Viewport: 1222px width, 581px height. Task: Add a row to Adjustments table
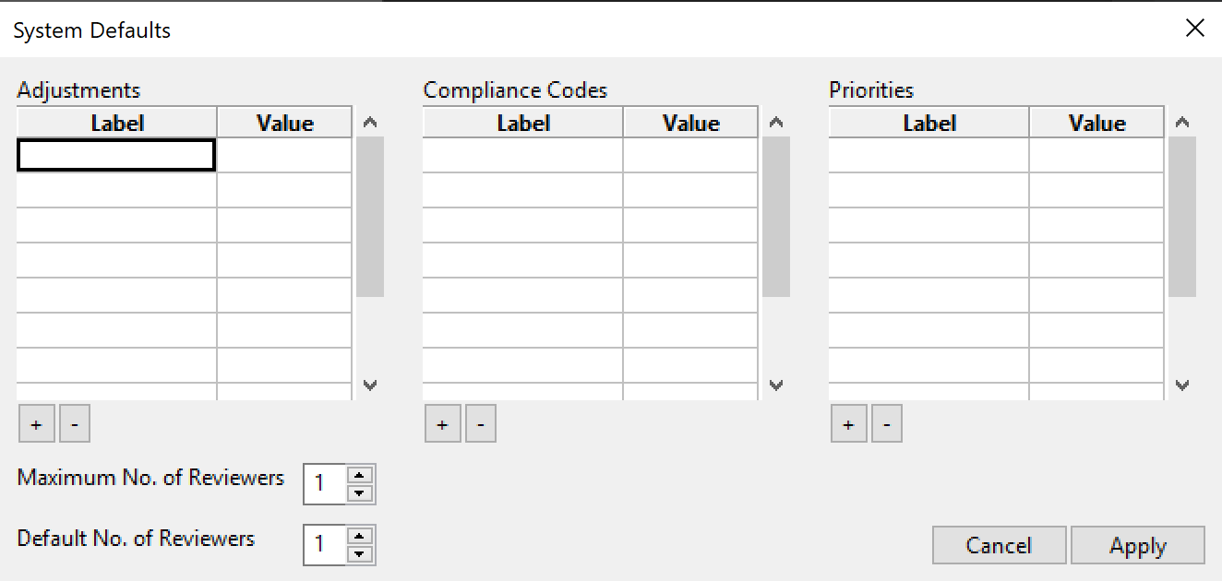(x=36, y=424)
